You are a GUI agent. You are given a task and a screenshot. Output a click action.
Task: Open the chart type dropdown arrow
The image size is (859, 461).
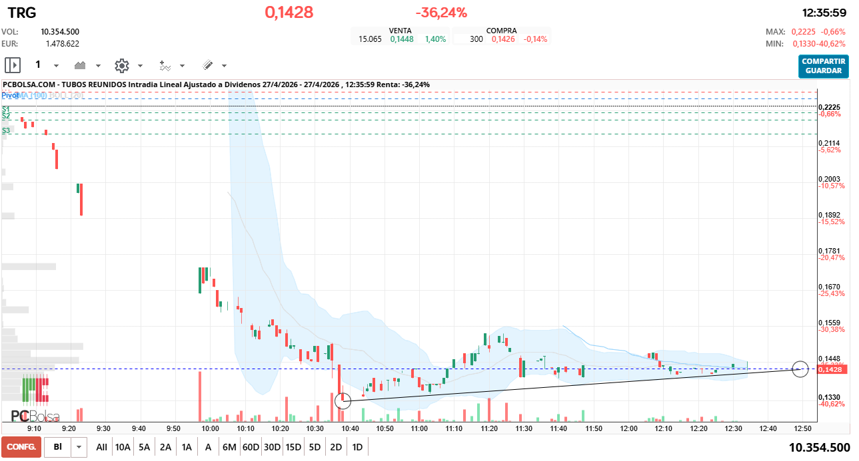(98, 66)
